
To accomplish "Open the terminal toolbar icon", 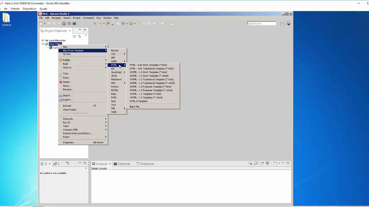I will (74, 24).
